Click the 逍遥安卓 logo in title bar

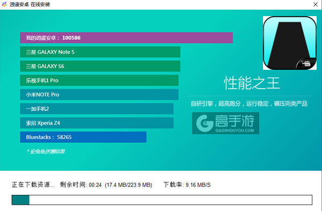(x=4, y=4)
